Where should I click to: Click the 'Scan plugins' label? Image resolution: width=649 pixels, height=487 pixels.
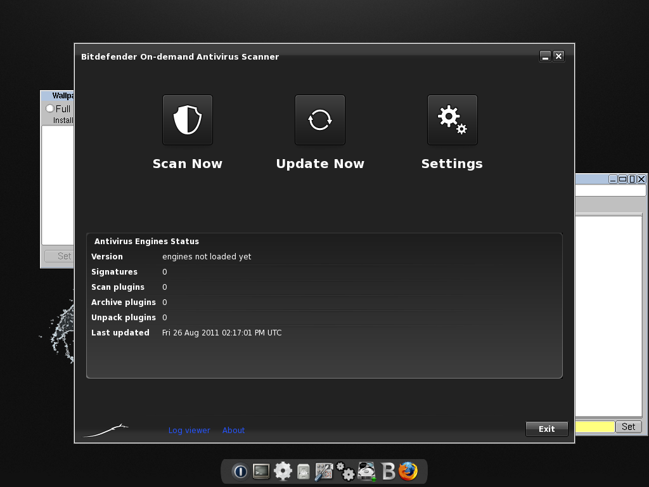click(x=118, y=287)
